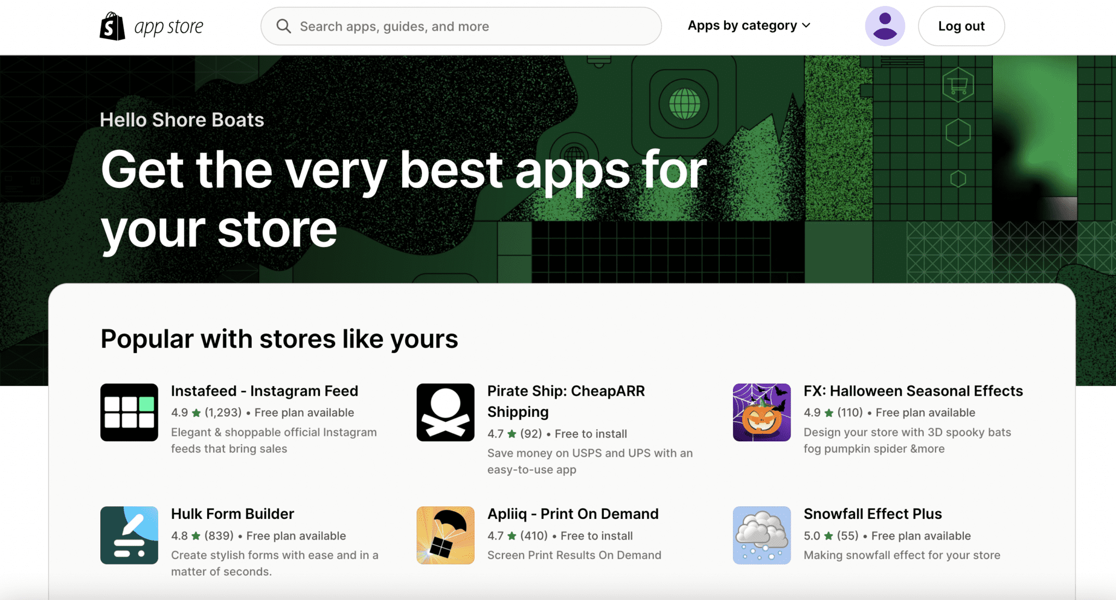This screenshot has width=1116, height=600.
Task: Expand the Apps by category dropdown
Action: [x=742, y=25]
